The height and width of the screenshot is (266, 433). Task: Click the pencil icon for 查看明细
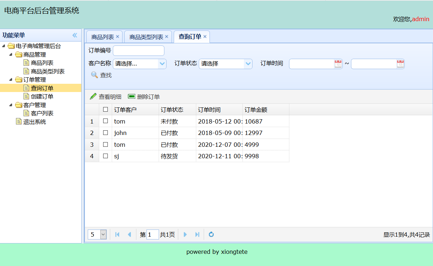click(x=93, y=97)
